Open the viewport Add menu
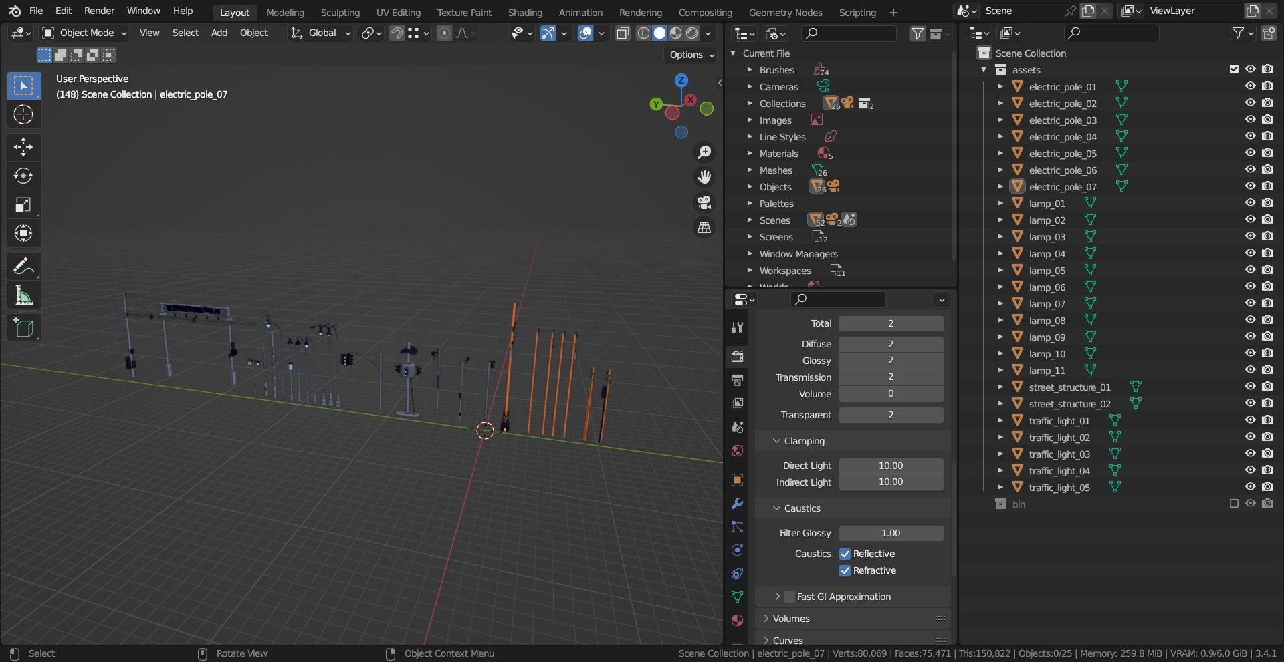The height and width of the screenshot is (662, 1284). [x=219, y=33]
